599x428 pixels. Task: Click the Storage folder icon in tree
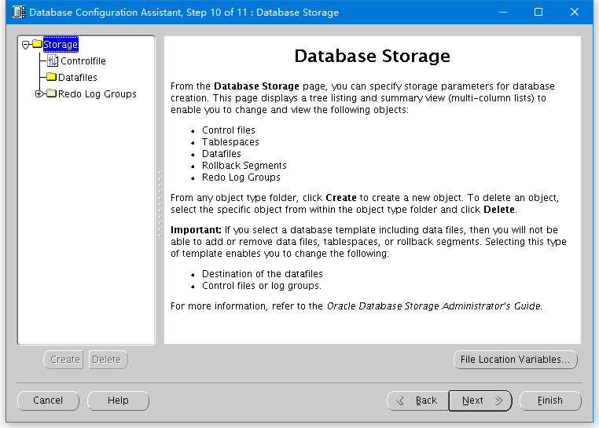pyautogui.click(x=37, y=43)
